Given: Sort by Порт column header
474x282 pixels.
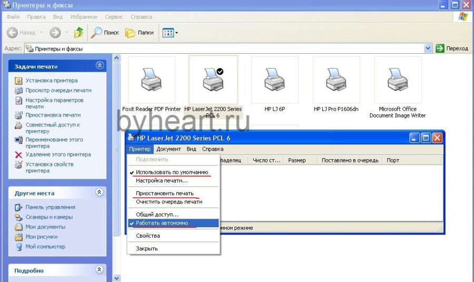Looking at the screenshot, I should click(412, 160).
